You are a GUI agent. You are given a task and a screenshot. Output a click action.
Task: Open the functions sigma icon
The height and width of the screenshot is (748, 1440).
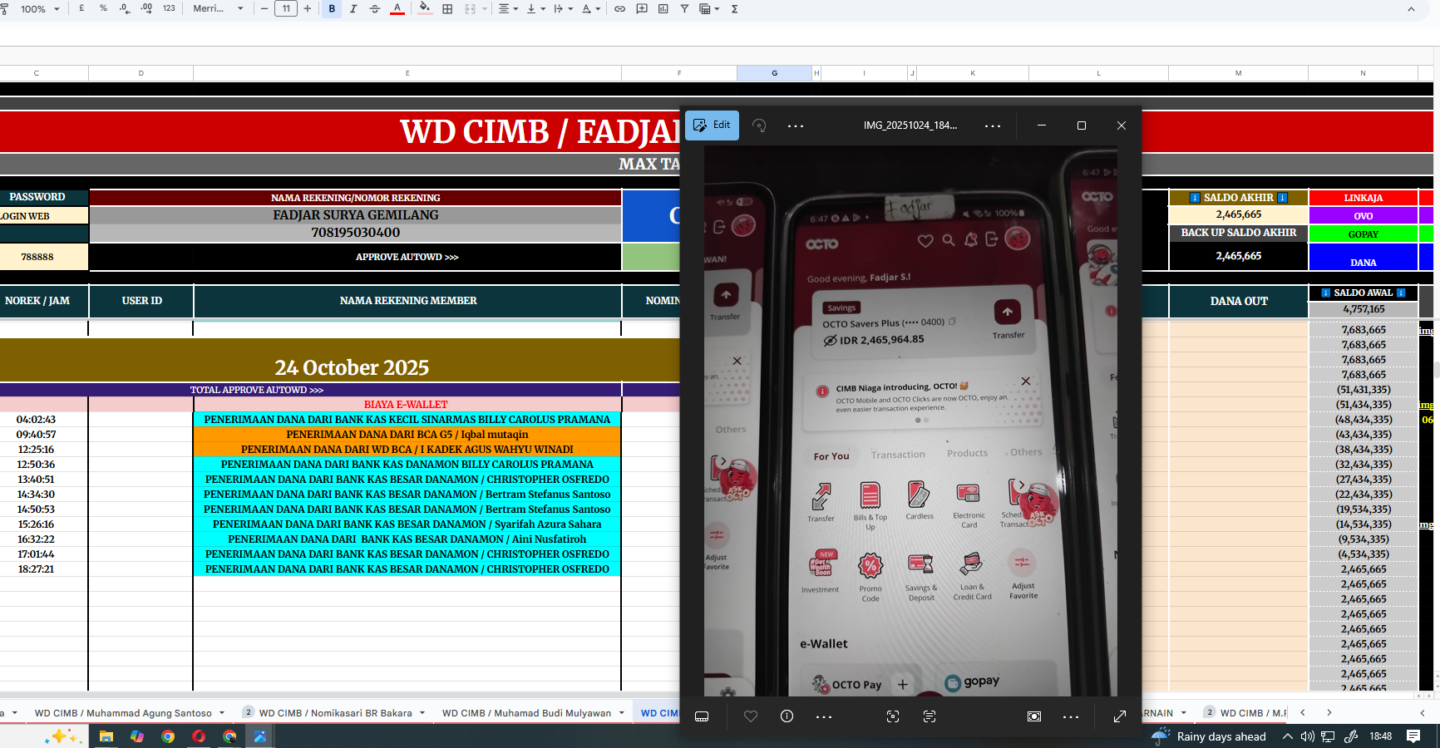click(734, 9)
